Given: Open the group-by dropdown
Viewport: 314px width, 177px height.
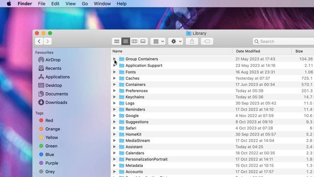Looking at the screenshot, I should coord(158,41).
